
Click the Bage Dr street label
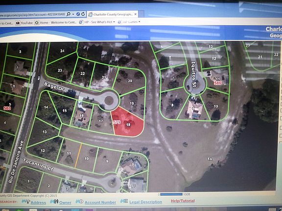(x=54, y=86)
